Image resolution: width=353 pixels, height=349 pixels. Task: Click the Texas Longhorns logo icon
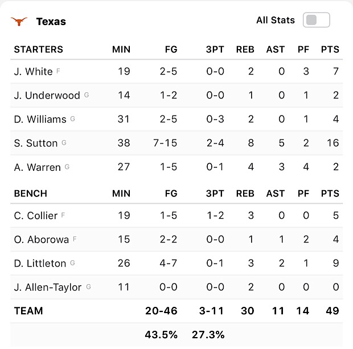point(19,22)
